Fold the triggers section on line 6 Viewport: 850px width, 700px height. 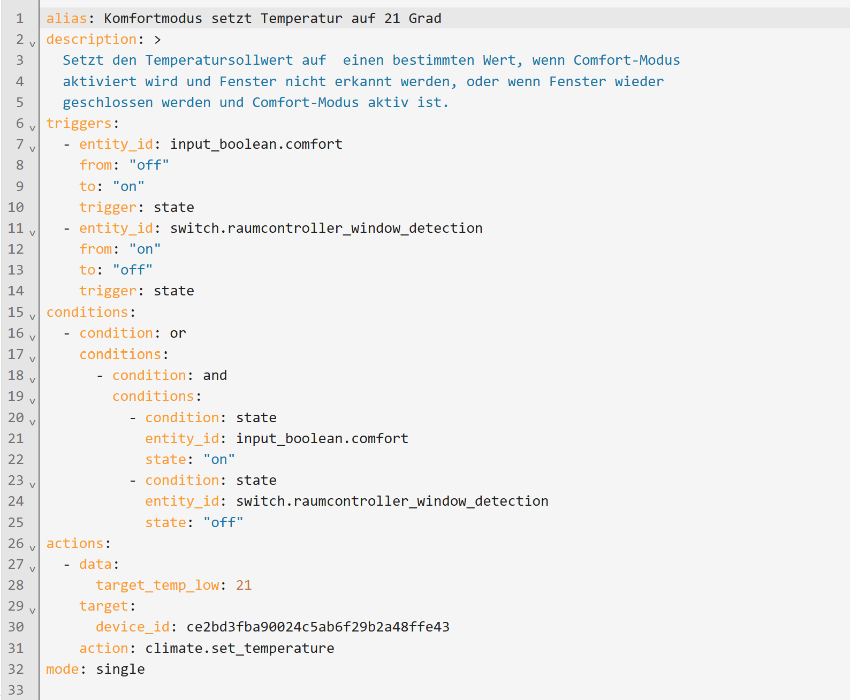point(32,128)
